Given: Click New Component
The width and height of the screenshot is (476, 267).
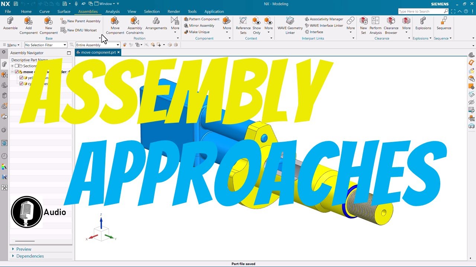Looking at the screenshot, I should pos(49,26).
